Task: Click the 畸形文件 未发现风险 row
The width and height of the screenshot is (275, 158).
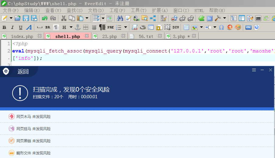Action: pos(137,153)
